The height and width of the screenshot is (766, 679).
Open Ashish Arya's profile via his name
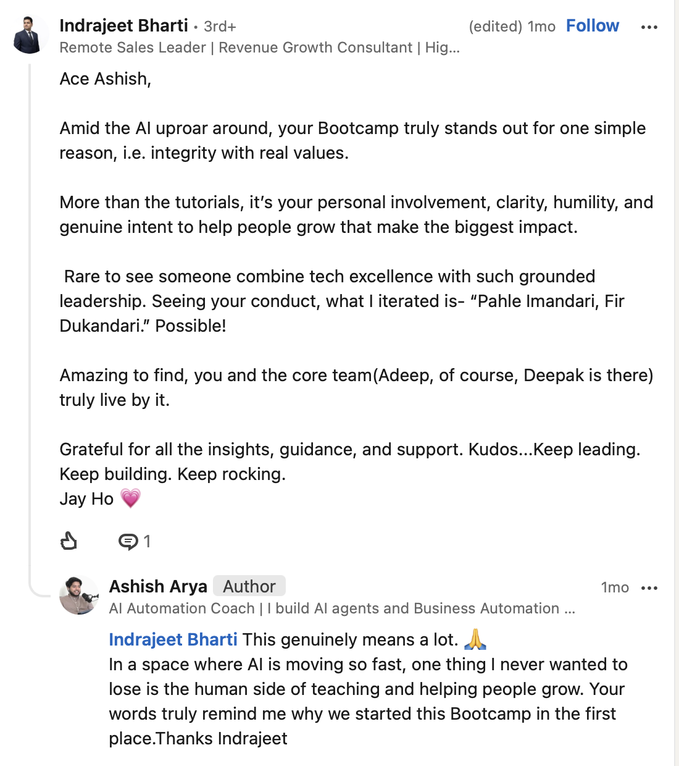click(x=158, y=586)
